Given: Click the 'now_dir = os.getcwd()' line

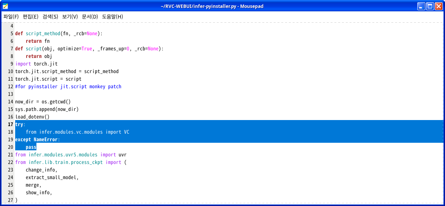Looking at the screenshot, I should point(43,102).
